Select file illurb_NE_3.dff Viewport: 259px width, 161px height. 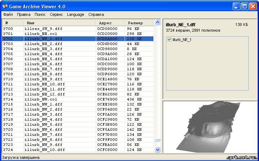coord(44,49)
